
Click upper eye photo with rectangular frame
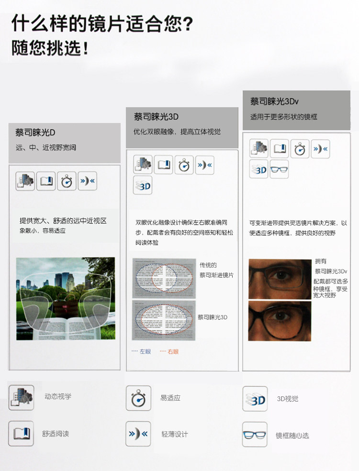tap(280, 279)
